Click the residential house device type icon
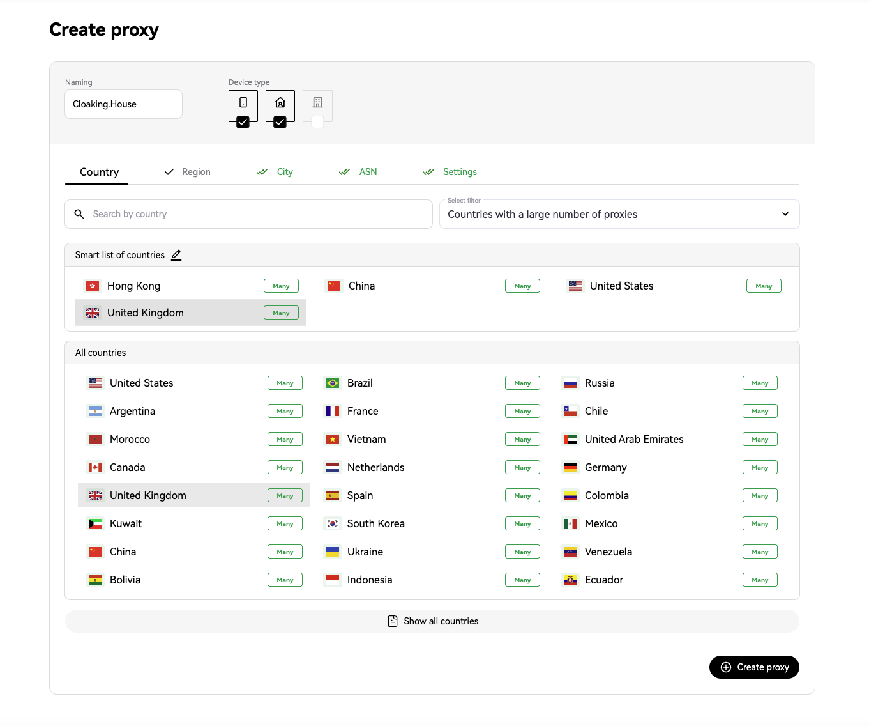 [x=280, y=102]
